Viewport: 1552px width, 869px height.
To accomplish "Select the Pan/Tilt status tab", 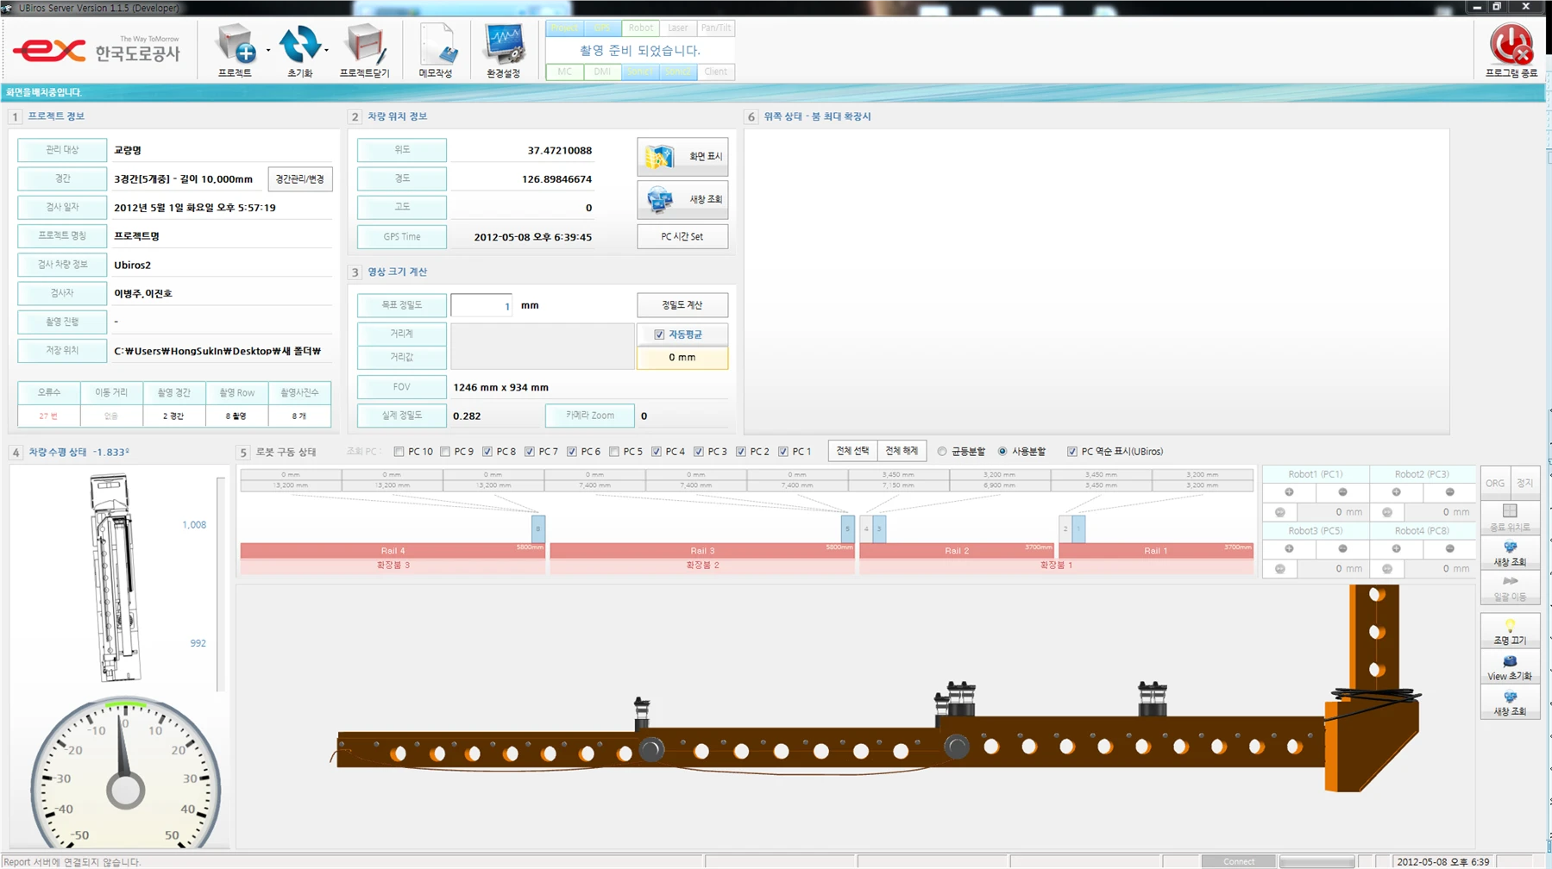I will pyautogui.click(x=716, y=28).
